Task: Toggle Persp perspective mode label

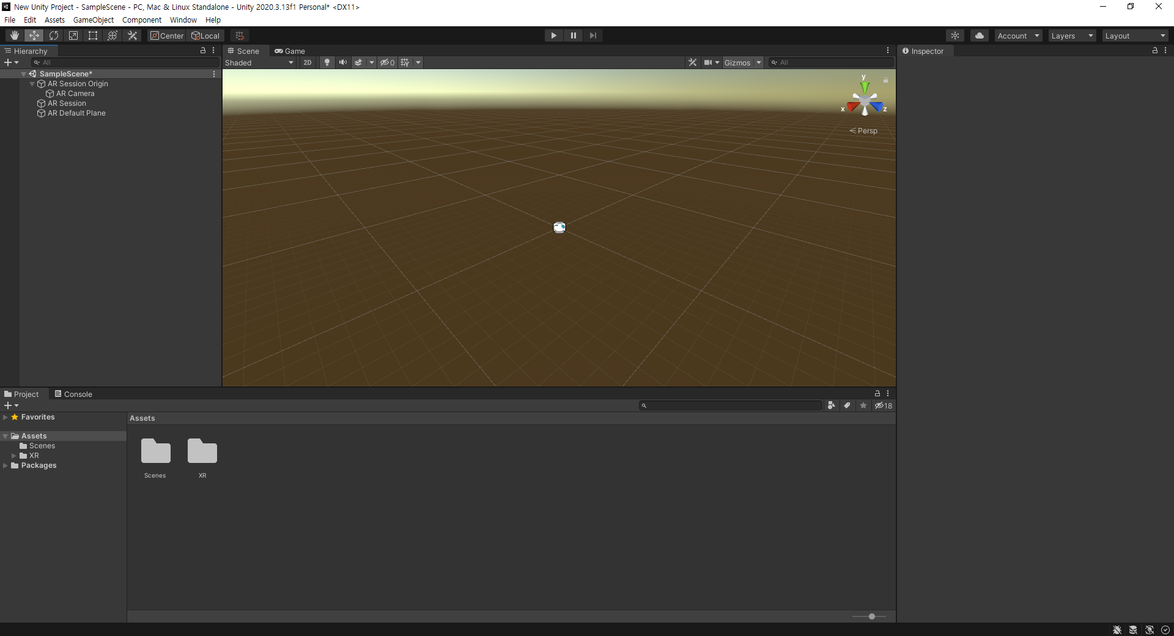Action: (x=863, y=131)
